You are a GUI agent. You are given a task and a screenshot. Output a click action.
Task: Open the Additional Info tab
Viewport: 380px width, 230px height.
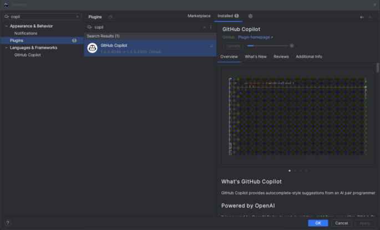tap(309, 57)
